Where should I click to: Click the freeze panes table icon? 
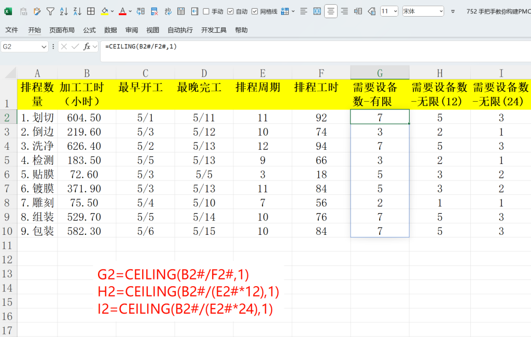pyautogui.click(x=181, y=11)
